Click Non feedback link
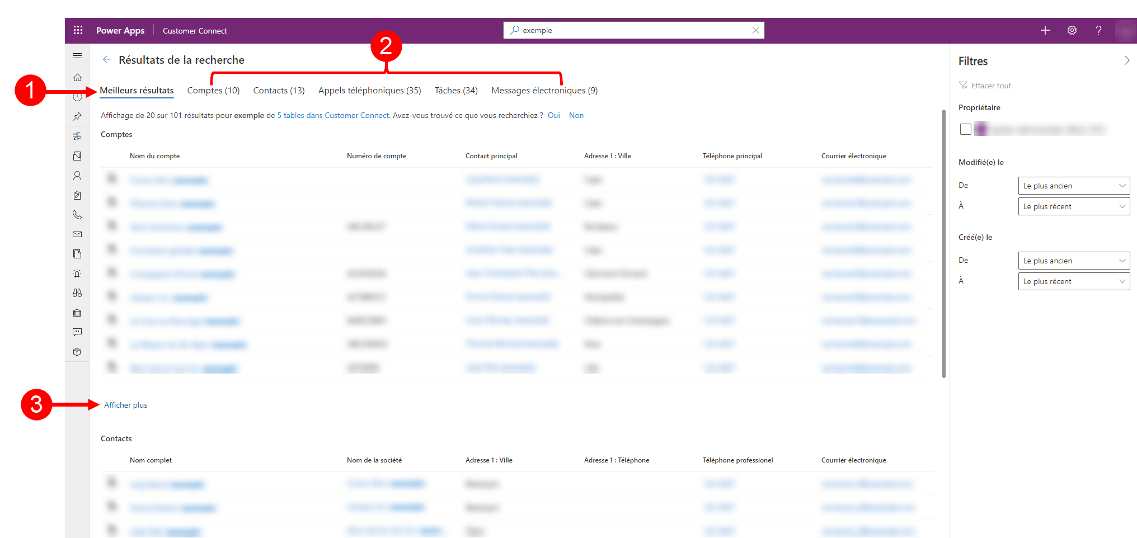1137x538 pixels. (x=576, y=115)
